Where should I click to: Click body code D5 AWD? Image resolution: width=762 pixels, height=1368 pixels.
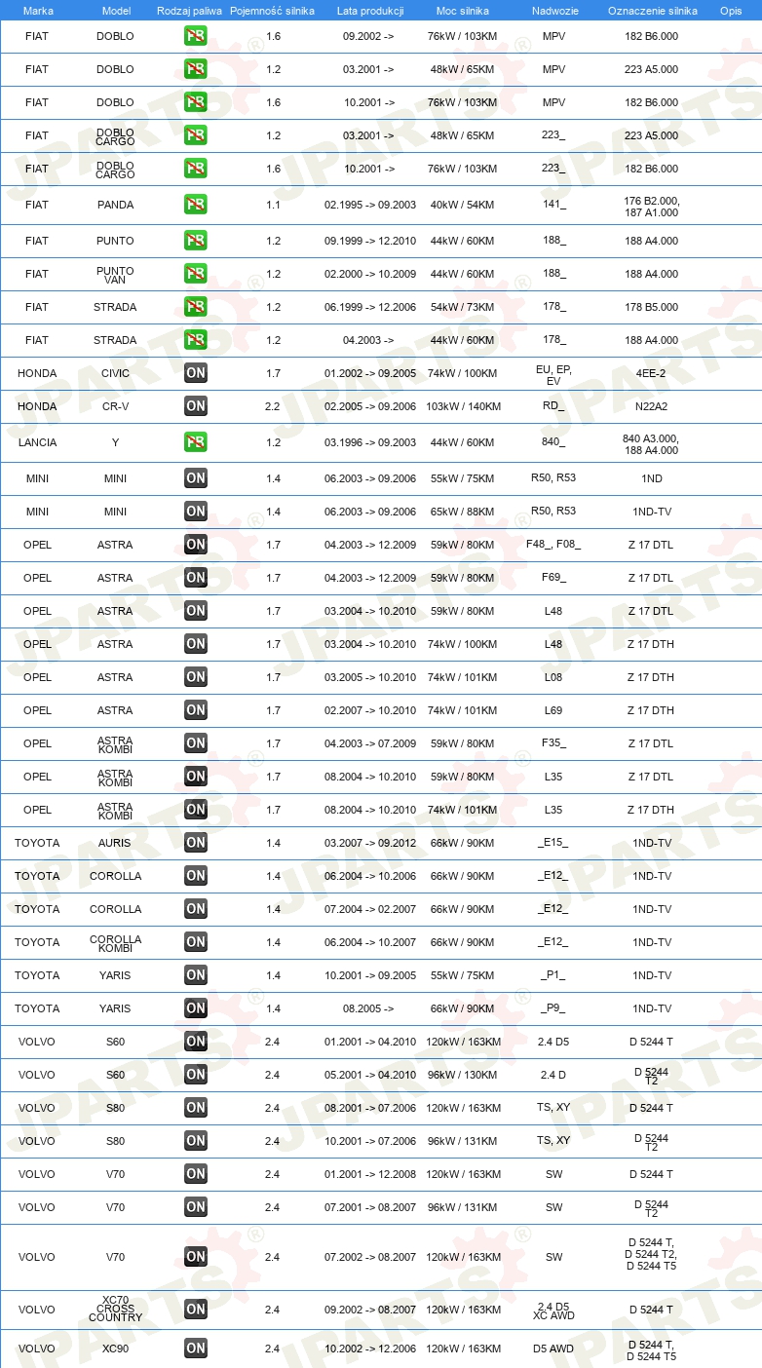point(553,1349)
